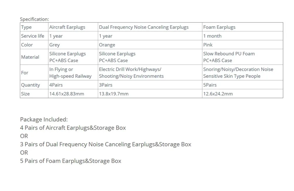Click the '13.8x19.7mm' size cell

coord(150,94)
